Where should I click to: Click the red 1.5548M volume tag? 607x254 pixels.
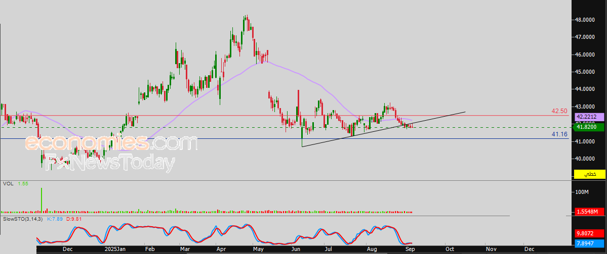pos(590,212)
